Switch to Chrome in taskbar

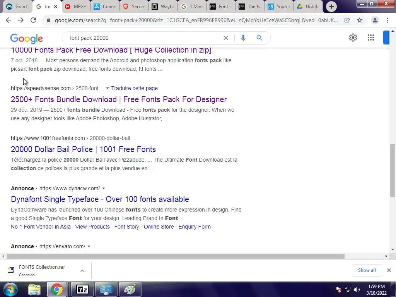[56, 290]
